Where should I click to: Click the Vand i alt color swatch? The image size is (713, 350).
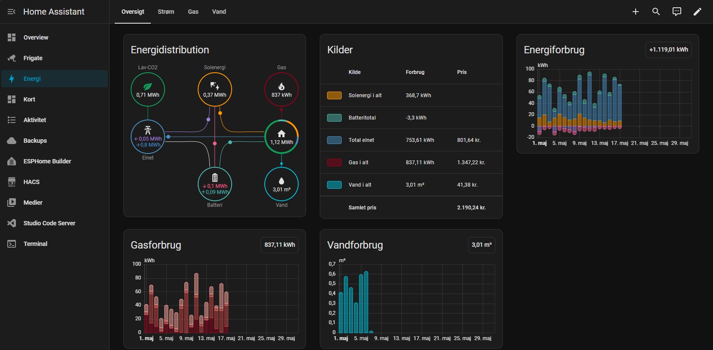click(334, 185)
